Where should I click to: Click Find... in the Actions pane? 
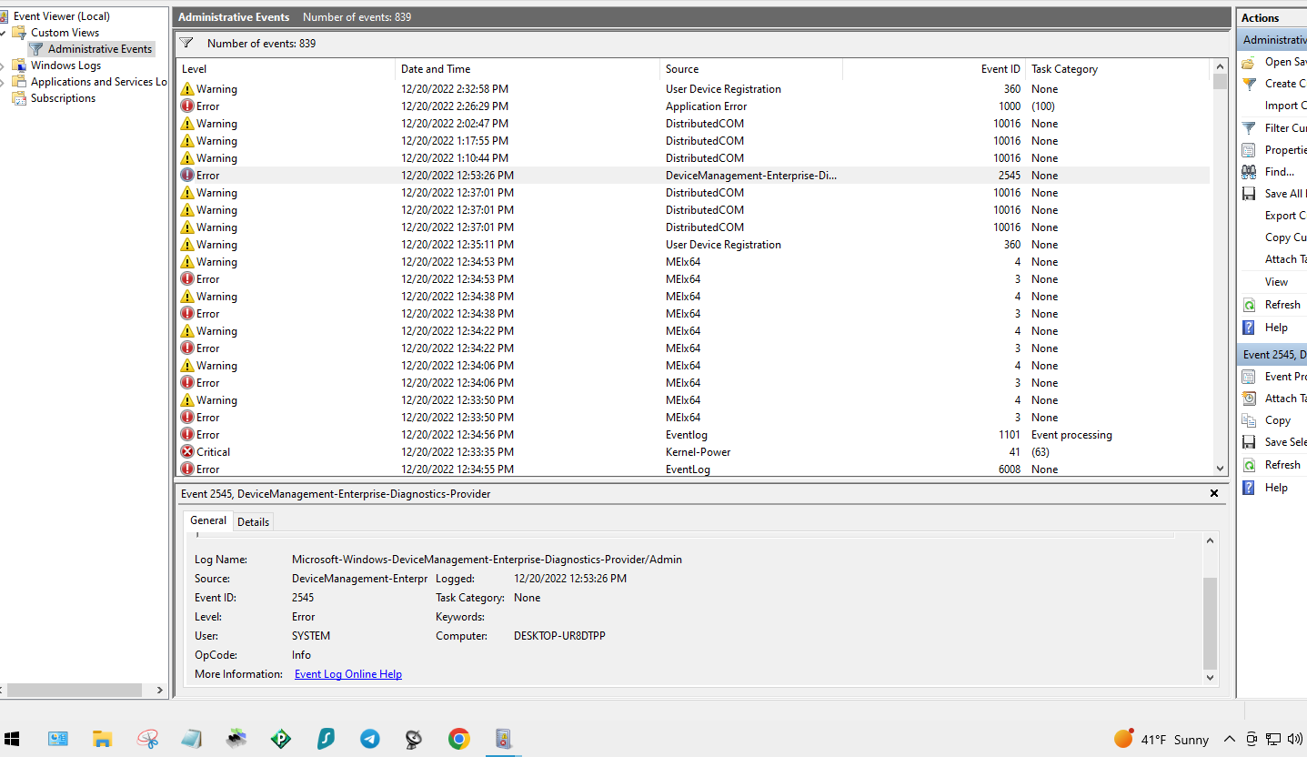pos(1280,172)
